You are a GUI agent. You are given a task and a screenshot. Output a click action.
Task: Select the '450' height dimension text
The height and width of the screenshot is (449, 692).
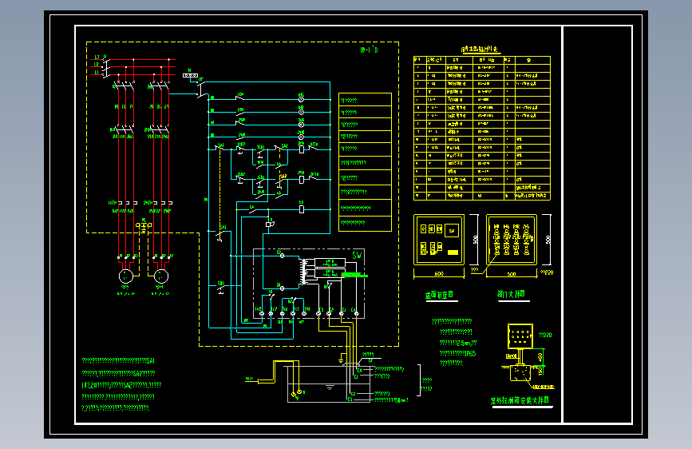tap(540, 356)
